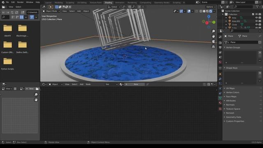This screenshot has height=148, width=263.
Task: Switch to the Modeling workspace tab
Action: point(58,2)
